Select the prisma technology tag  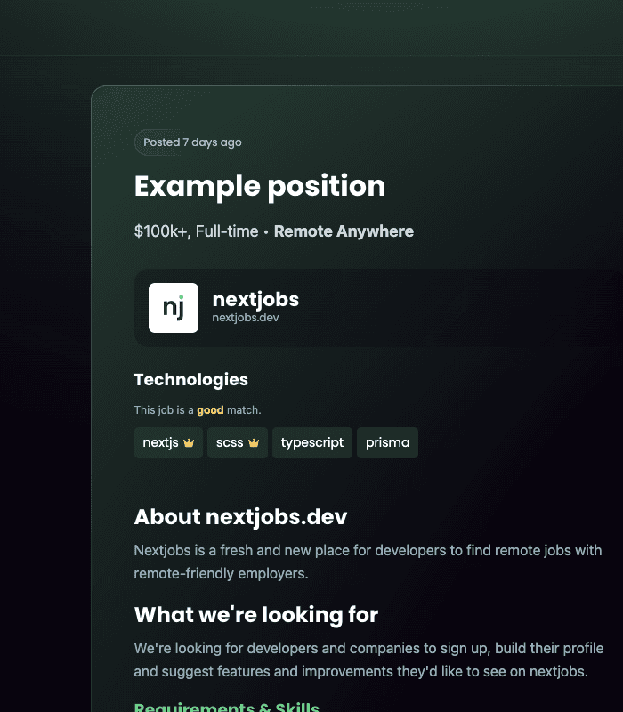tap(387, 442)
